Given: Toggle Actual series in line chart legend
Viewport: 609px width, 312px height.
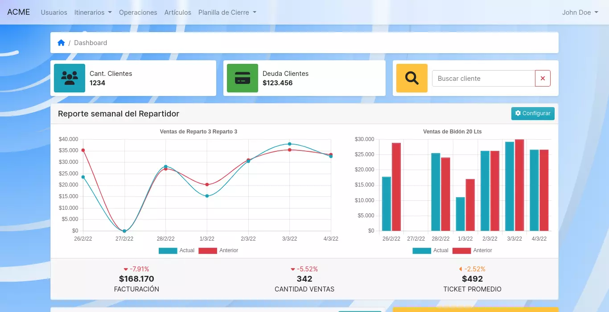Looking at the screenshot, I should pos(177,250).
